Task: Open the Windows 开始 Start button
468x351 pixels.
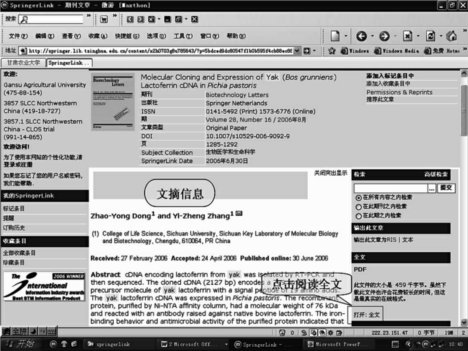Action: [x=20, y=344]
